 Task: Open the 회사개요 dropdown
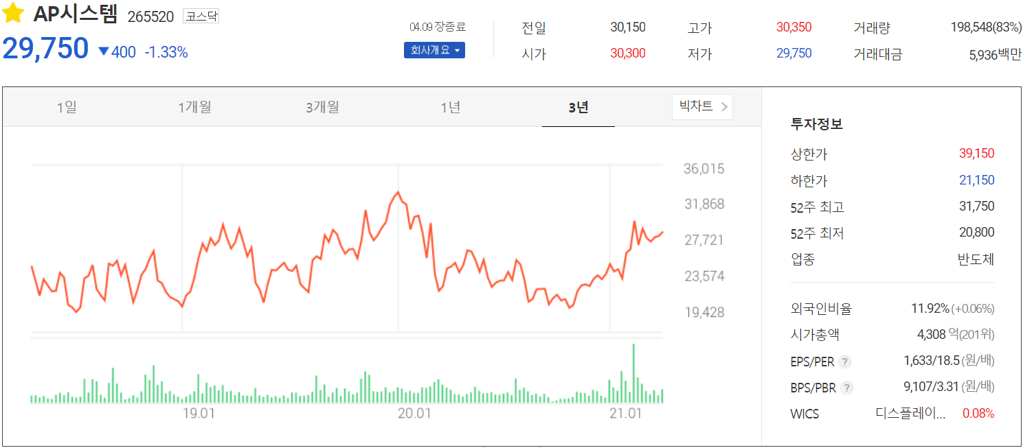point(434,50)
